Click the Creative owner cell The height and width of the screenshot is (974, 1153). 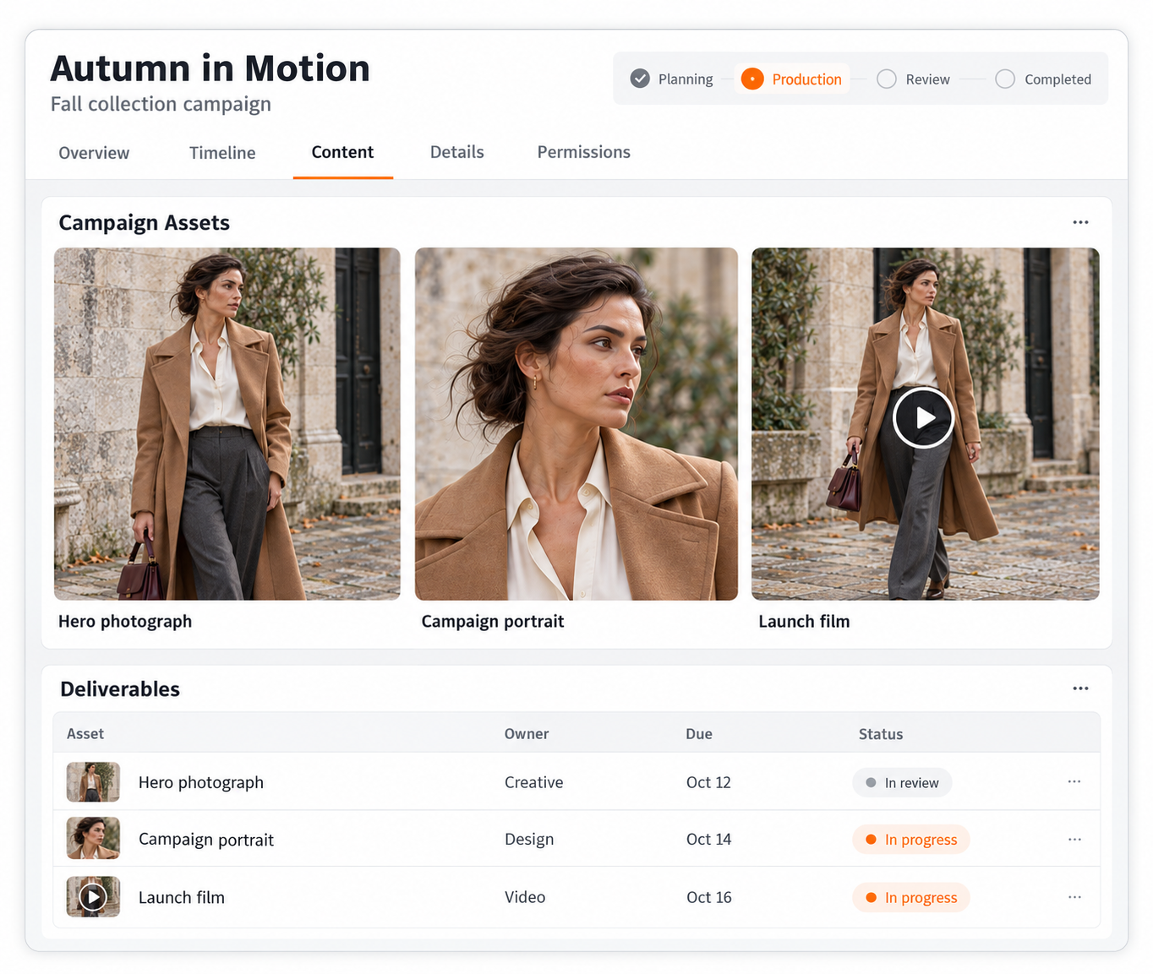click(534, 782)
